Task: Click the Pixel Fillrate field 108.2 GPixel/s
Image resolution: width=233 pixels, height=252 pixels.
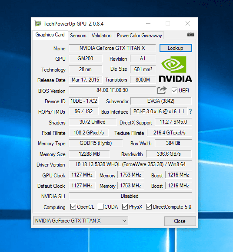Action: [89, 133]
